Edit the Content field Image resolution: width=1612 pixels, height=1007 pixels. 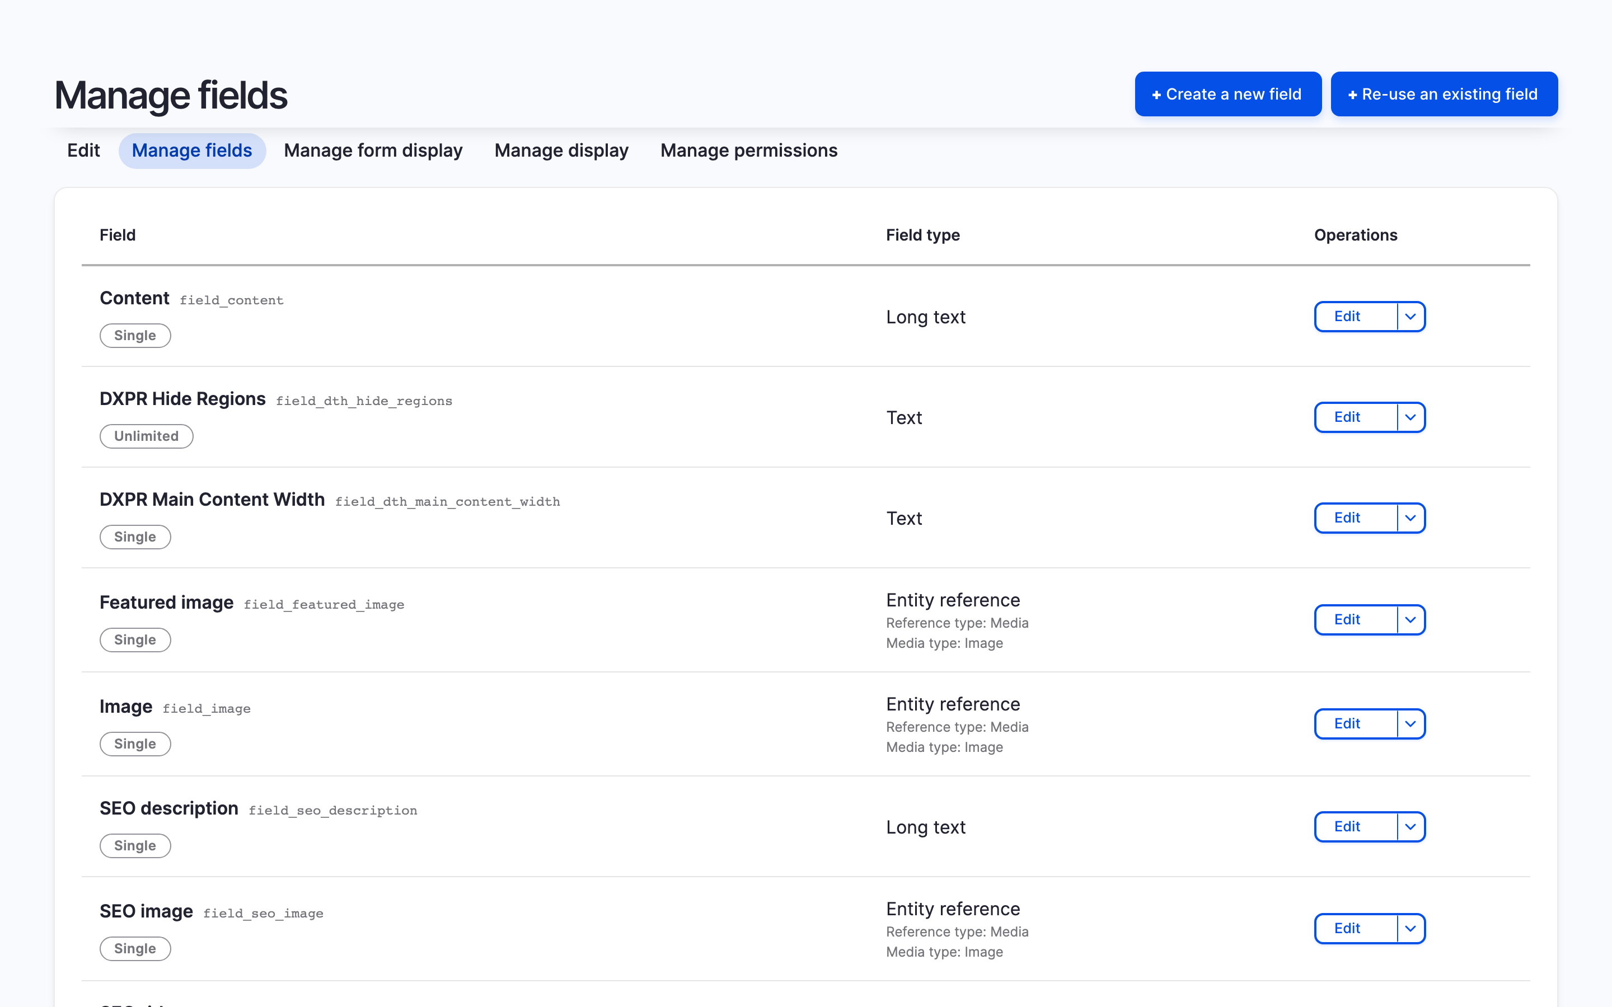1356,316
